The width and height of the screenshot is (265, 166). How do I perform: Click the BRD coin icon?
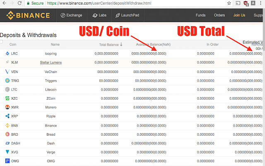[7, 134]
